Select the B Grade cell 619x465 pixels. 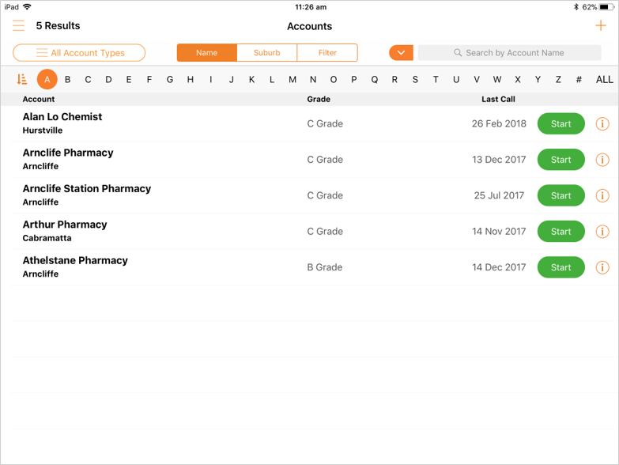point(324,267)
